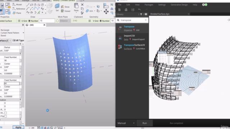Image resolution: width=230 pixels, height=129 pixels.
Task: Select the Rectangle draw tool
Action: coord(31,5)
